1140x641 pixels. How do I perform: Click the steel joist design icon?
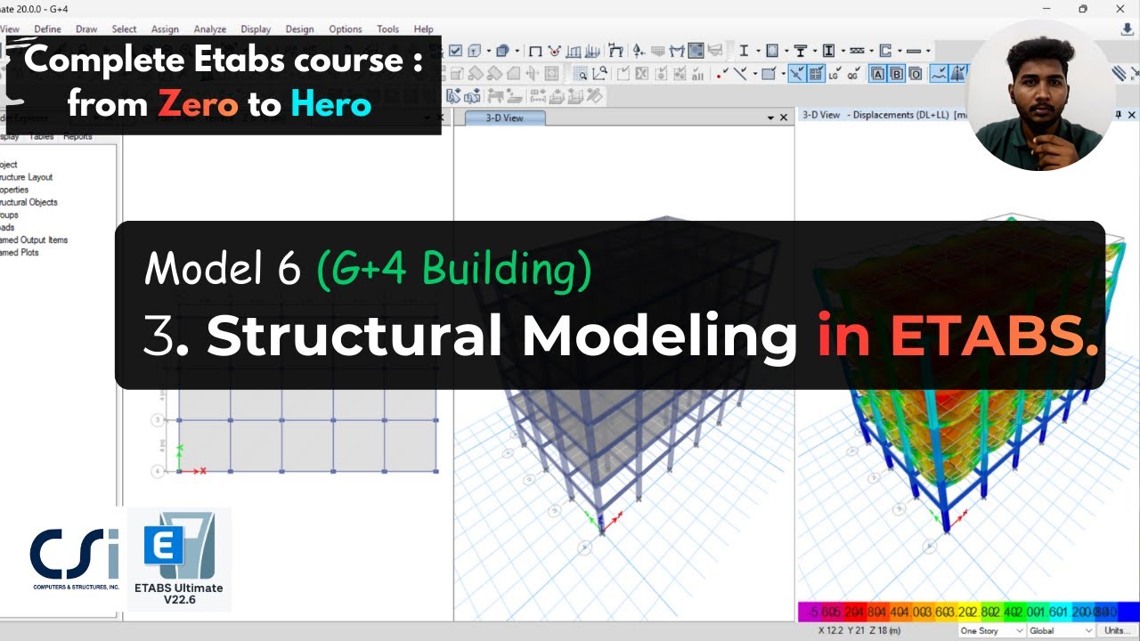857,51
